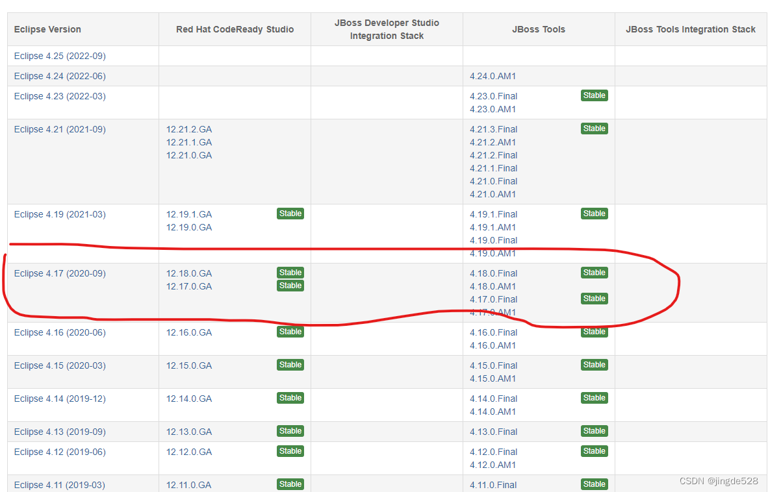Choose JBoss Tools 4.18.0.AM1

493,287
